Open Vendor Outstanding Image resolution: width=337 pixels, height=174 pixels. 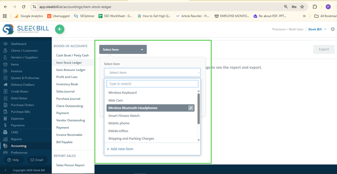(x=71, y=120)
